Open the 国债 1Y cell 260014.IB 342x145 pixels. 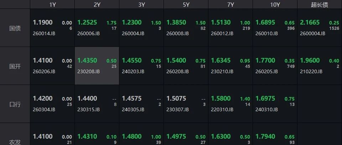pyautogui.click(x=52, y=28)
